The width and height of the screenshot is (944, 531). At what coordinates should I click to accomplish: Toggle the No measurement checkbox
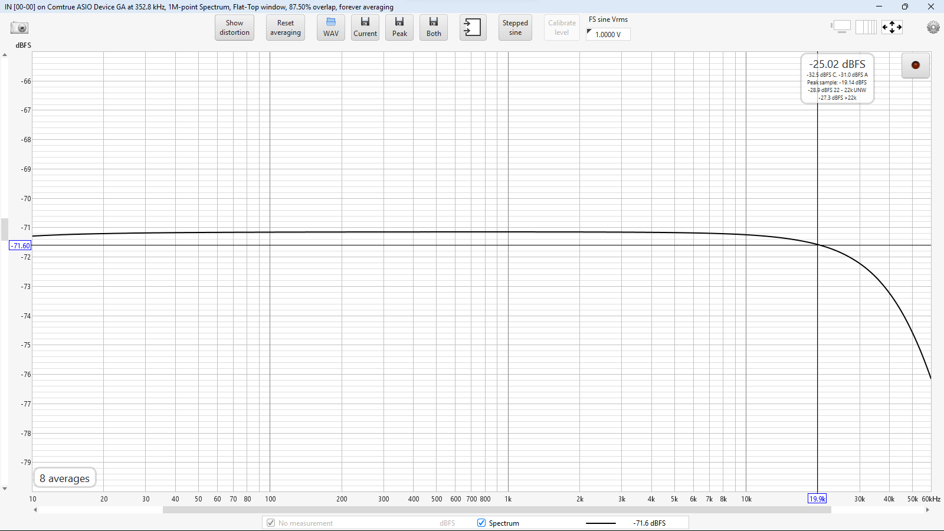pos(271,523)
